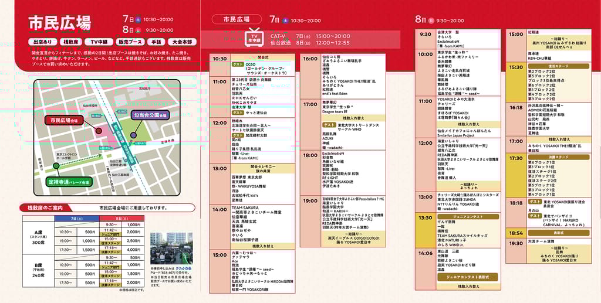The image size is (601, 303).
Task: Click the 4,000円 price cell
Action: (x=133, y=250)
